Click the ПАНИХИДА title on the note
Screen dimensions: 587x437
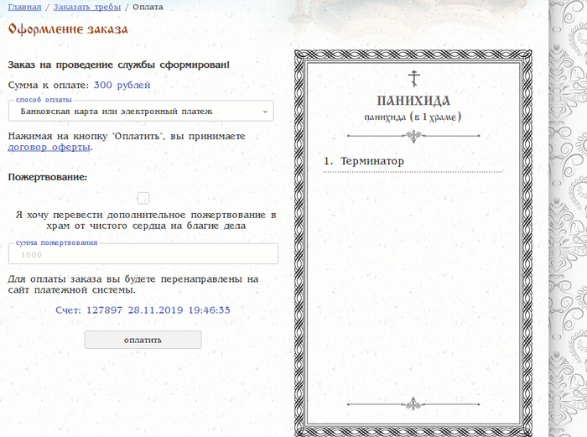click(413, 101)
